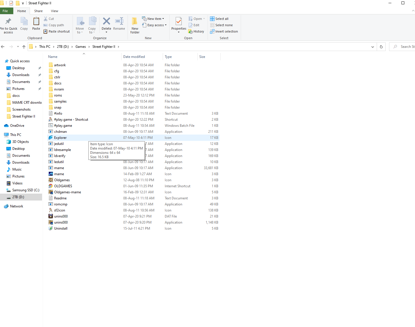Screen dimensions: 415x327
Task: Click the Refresh button in address bar
Action: point(381,47)
